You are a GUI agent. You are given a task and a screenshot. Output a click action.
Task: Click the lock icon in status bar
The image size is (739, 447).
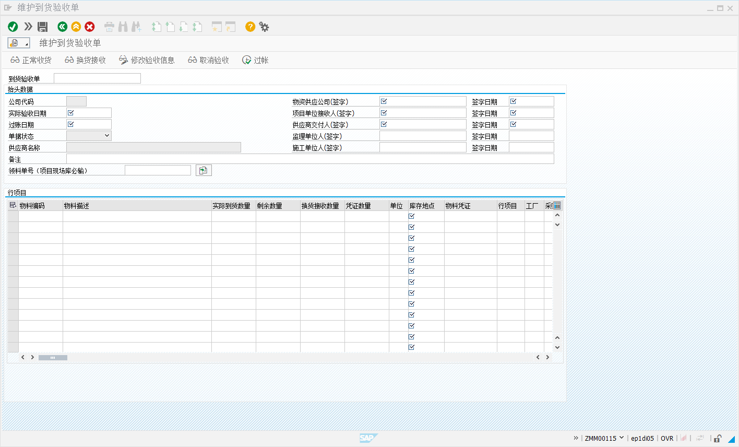coord(718,438)
